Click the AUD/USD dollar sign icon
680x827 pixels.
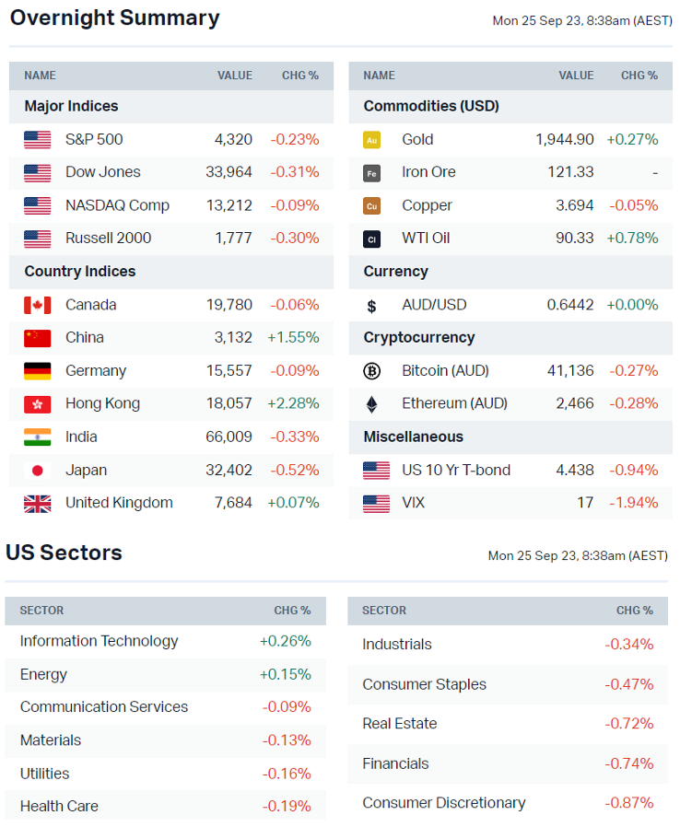[372, 306]
